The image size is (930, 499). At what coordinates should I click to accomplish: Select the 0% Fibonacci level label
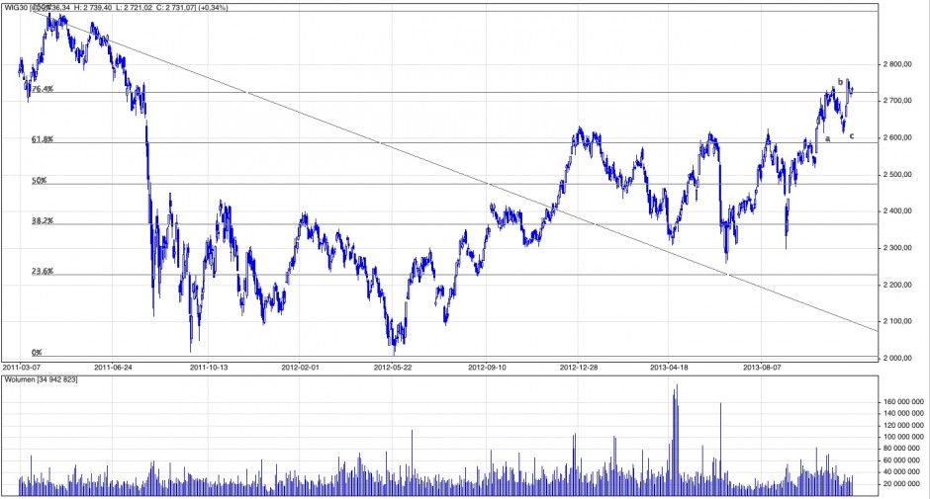tap(37, 352)
